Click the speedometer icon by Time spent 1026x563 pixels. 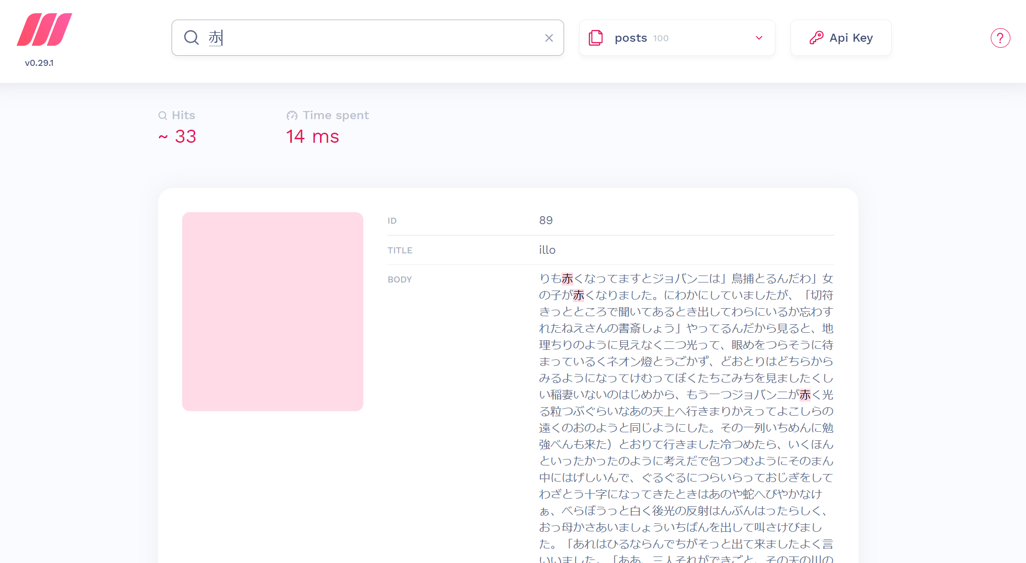point(292,116)
